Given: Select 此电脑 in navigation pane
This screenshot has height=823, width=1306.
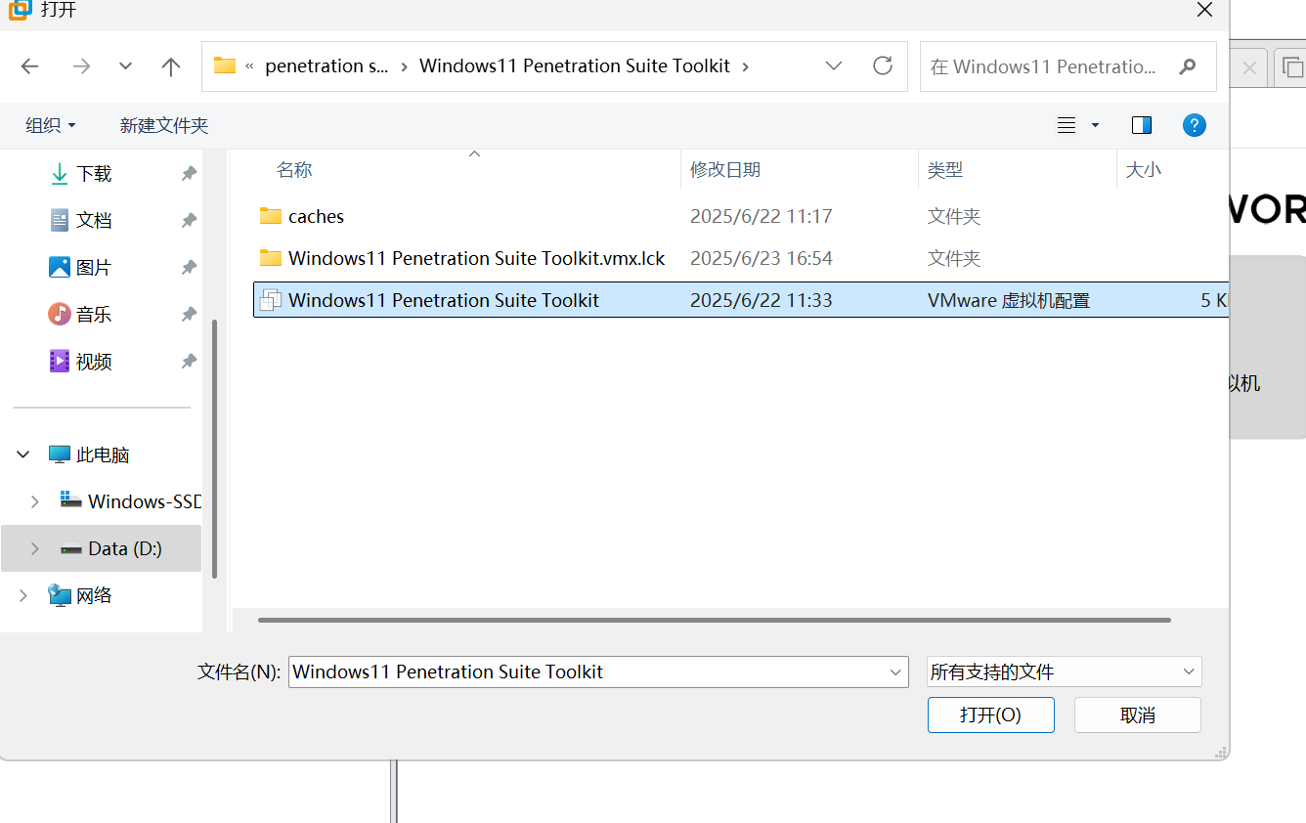Looking at the screenshot, I should click(x=89, y=455).
